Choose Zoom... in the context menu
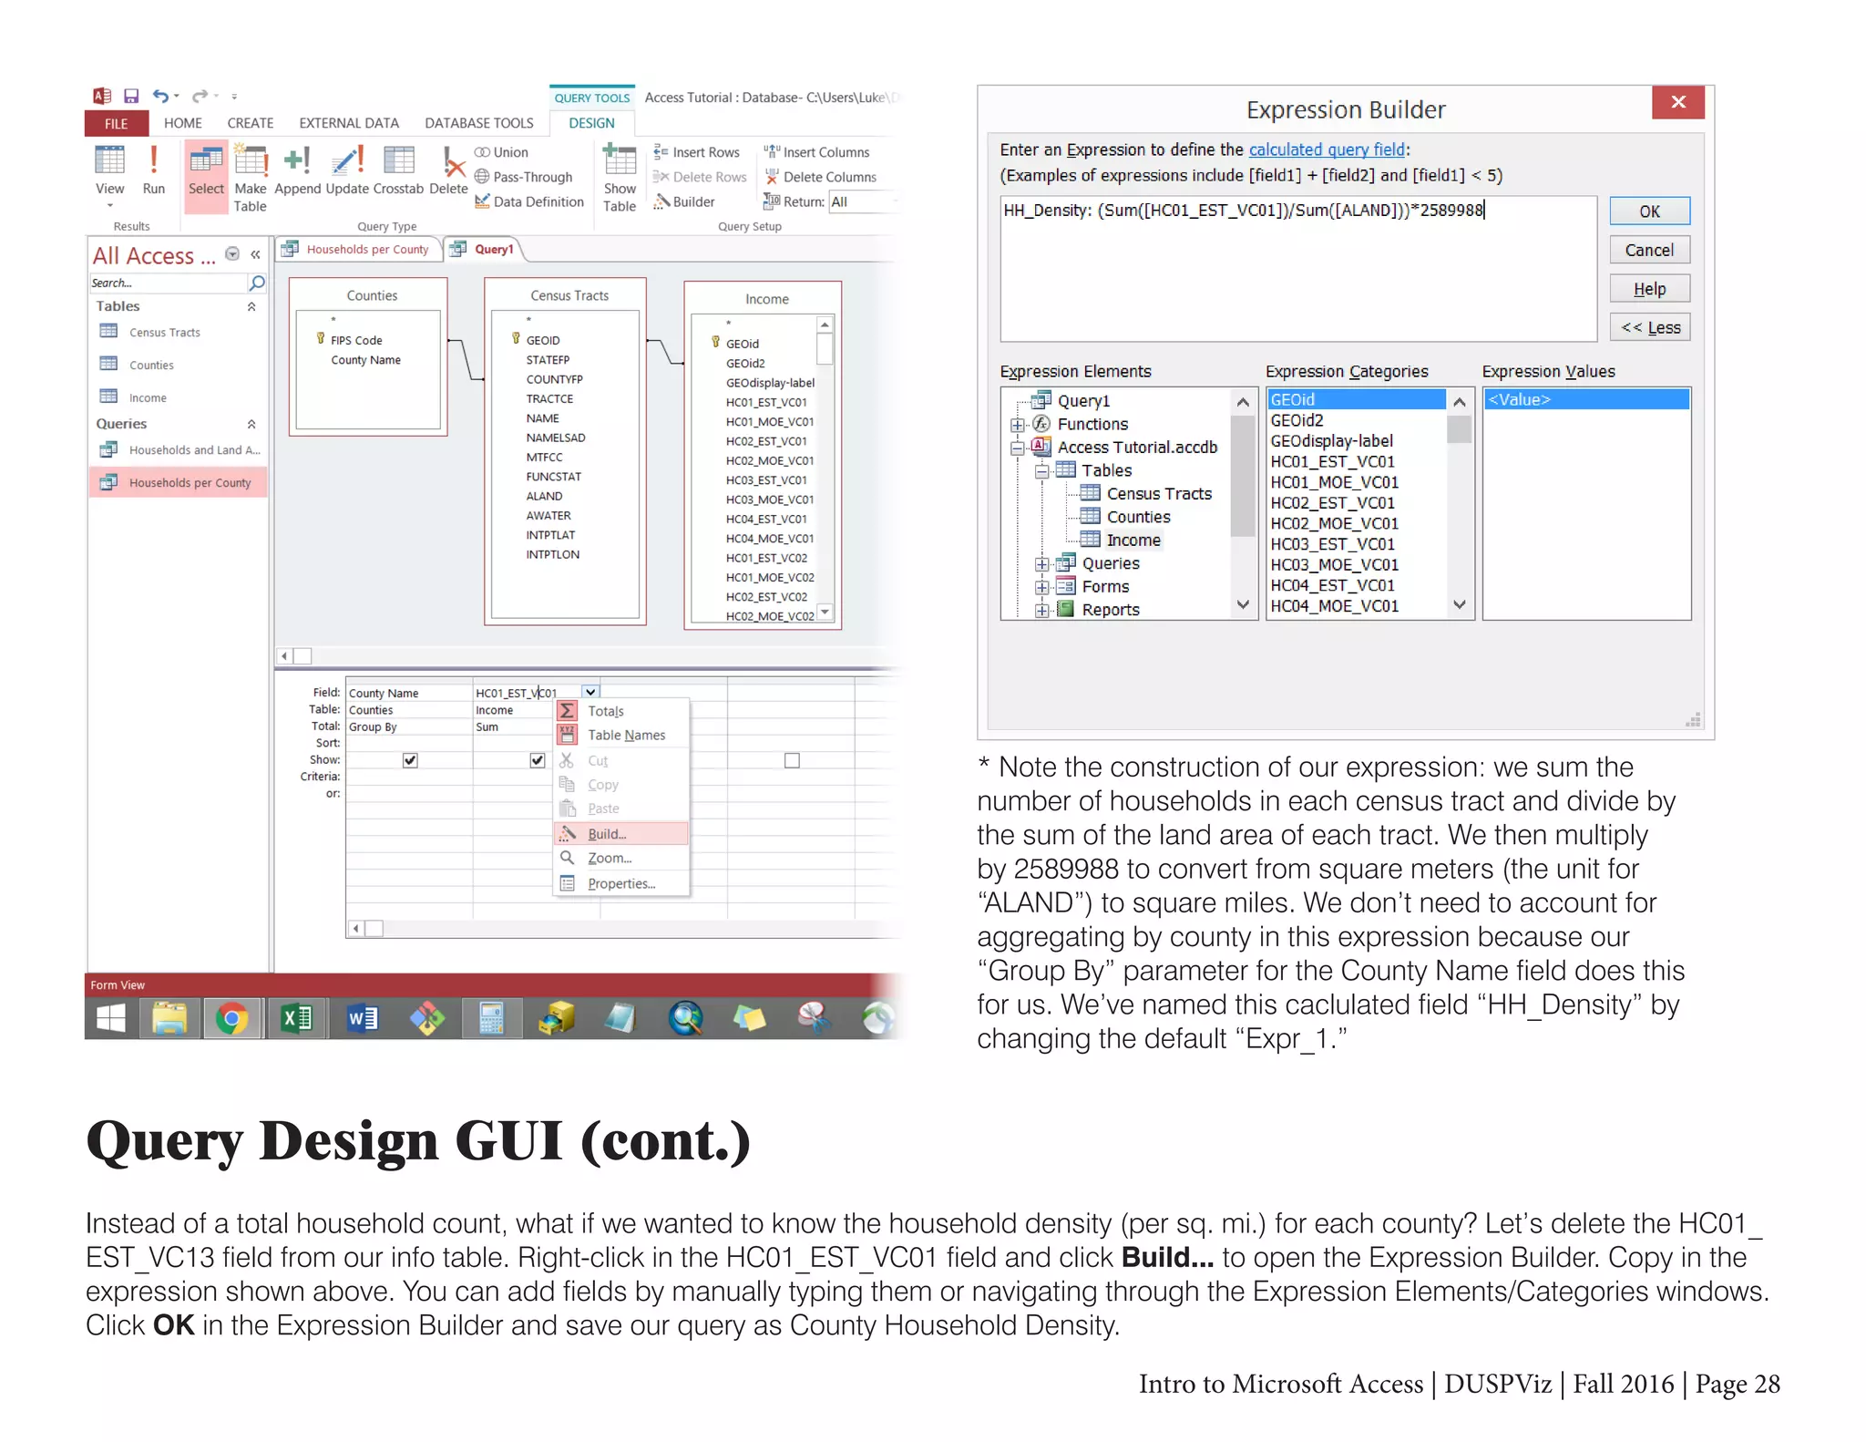 click(620, 859)
